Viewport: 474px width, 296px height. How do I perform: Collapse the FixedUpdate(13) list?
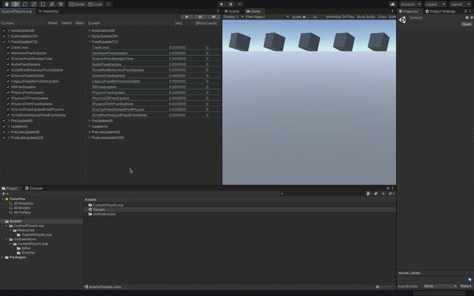(x=9, y=41)
